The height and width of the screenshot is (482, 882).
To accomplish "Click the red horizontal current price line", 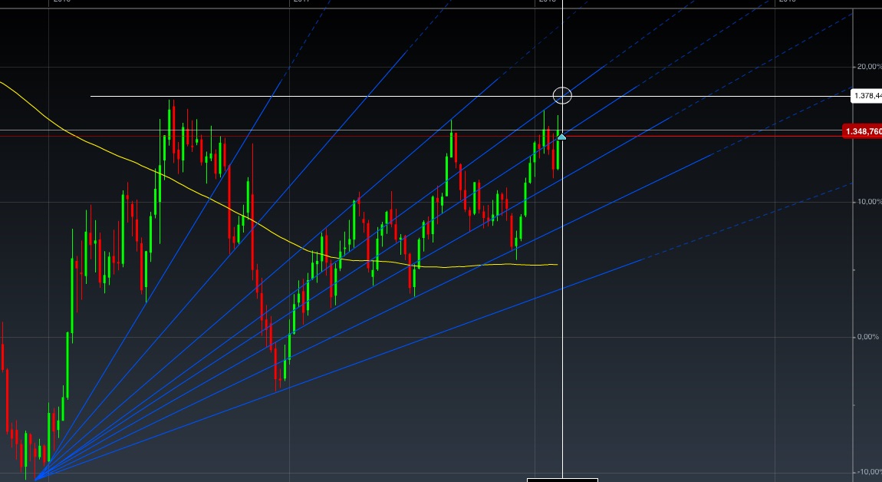I will (383, 132).
